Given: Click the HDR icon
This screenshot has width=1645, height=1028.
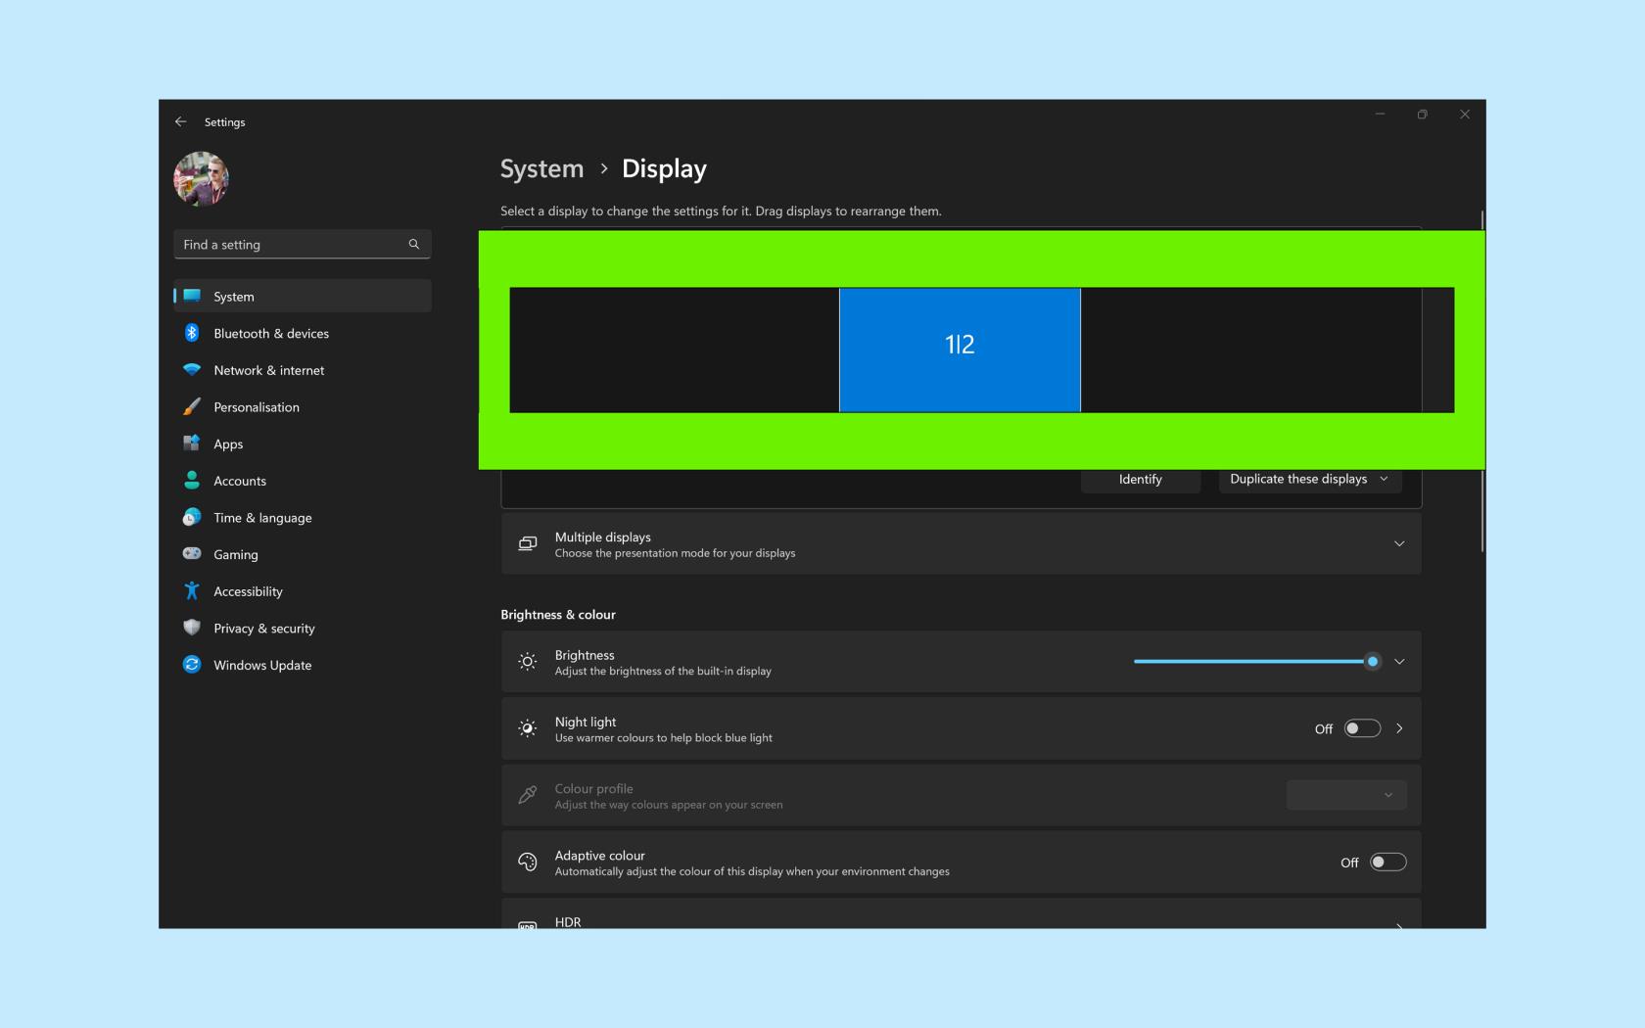Looking at the screenshot, I should pyautogui.click(x=528, y=924).
